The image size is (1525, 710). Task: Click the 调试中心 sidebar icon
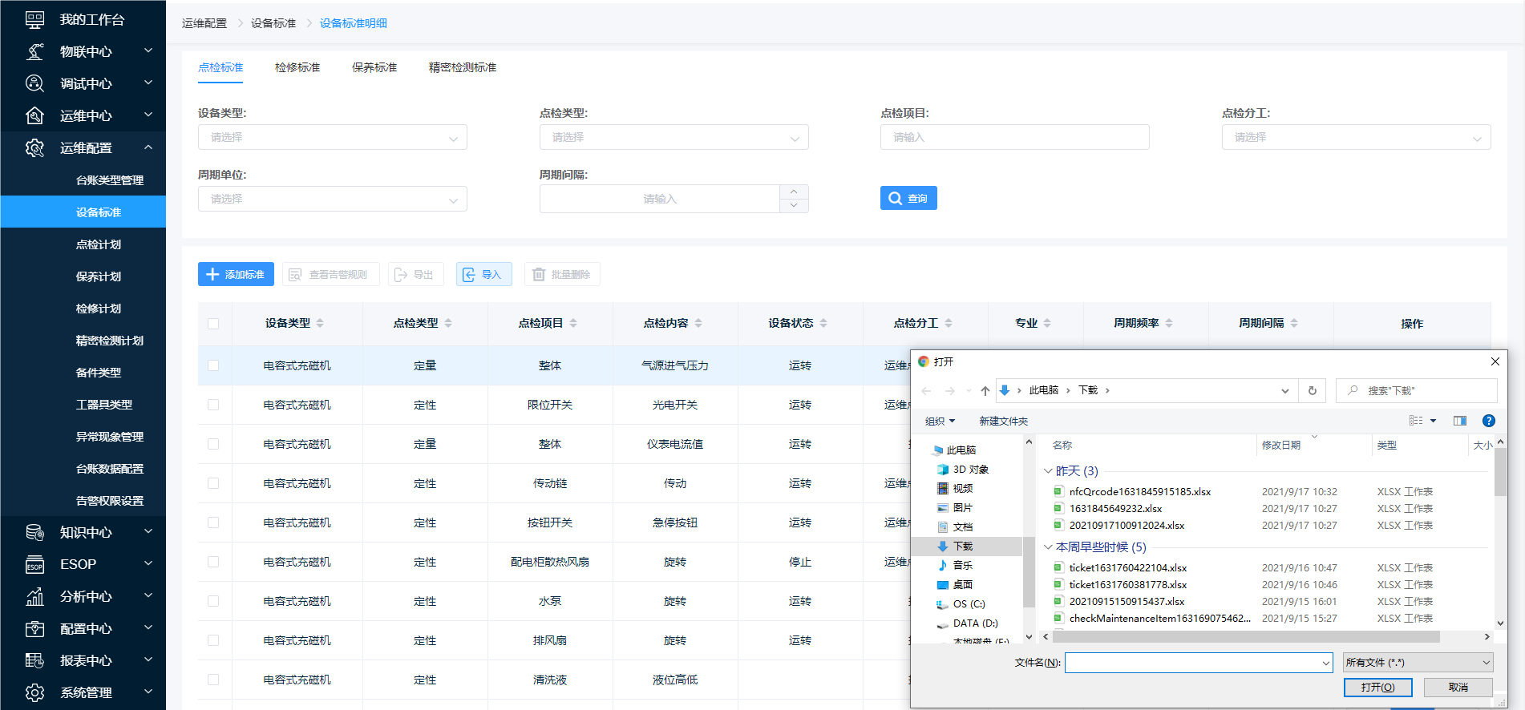click(x=34, y=84)
